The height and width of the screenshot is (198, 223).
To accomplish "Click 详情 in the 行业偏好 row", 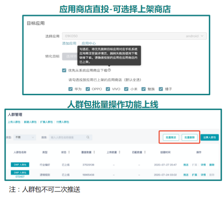I will click(203, 165).
